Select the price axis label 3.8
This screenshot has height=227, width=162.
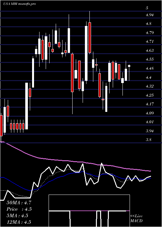point(148,140)
